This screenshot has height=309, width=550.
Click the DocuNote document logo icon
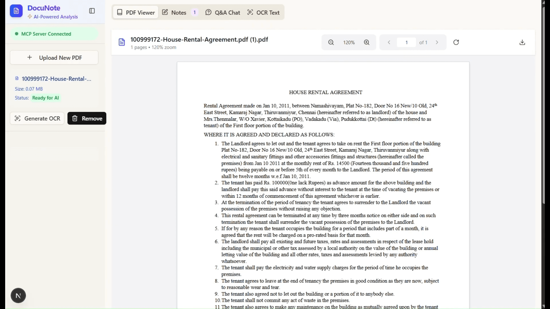coord(16,11)
